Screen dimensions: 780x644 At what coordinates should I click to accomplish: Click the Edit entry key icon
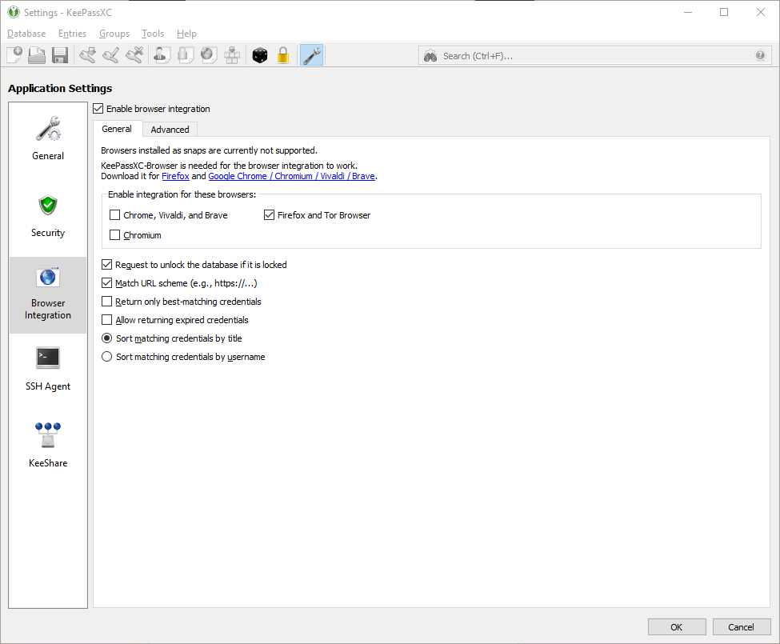click(x=111, y=55)
